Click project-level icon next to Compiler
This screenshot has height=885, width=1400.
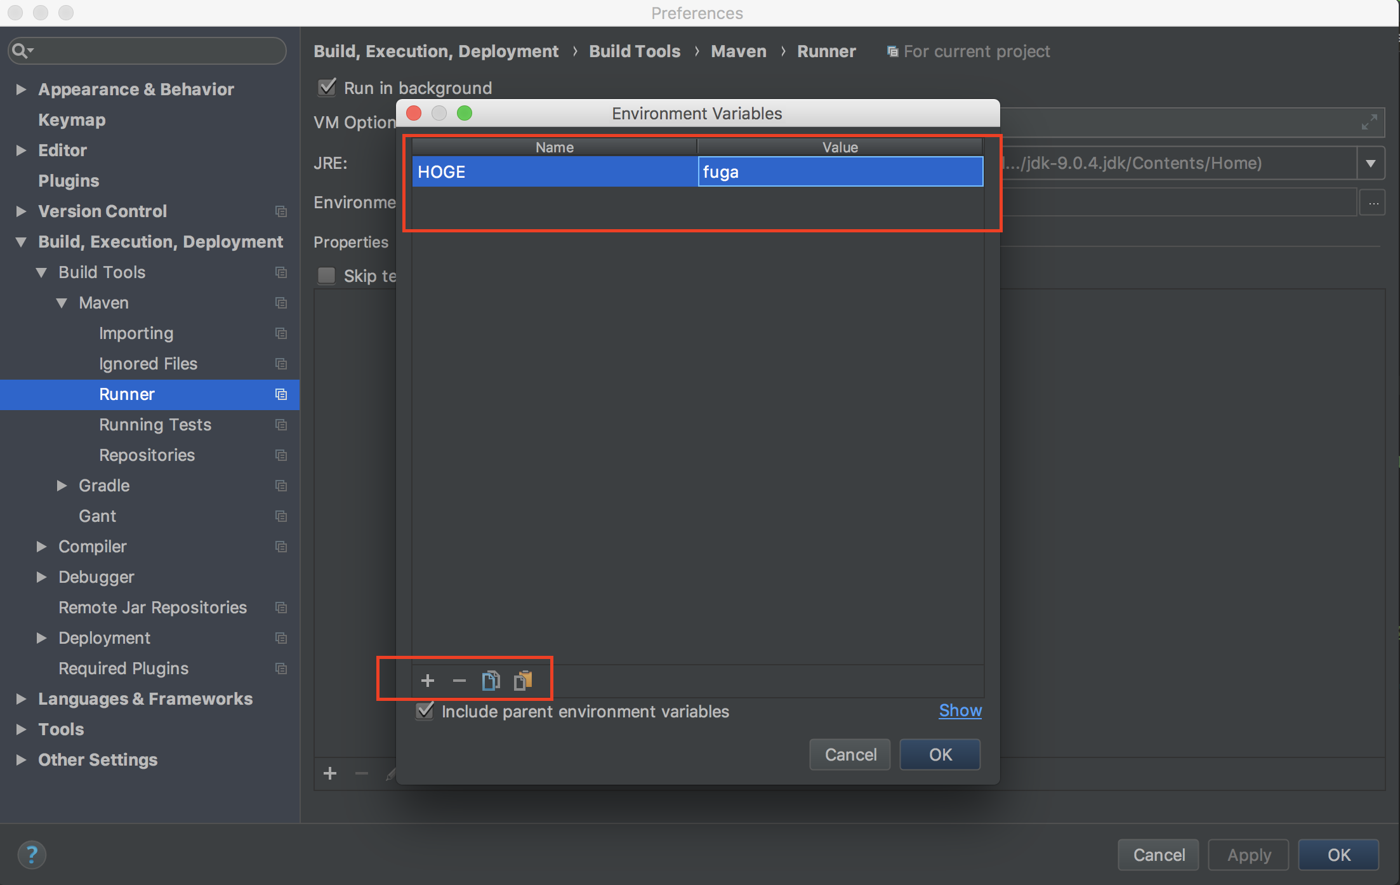coord(281,547)
